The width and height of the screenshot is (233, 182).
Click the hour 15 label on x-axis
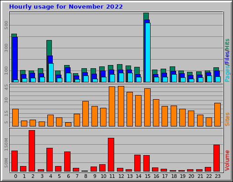pos(147,176)
